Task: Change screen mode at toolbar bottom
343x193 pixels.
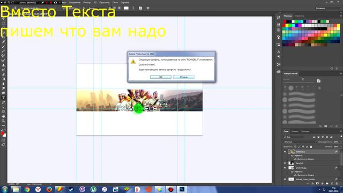Action: point(3,145)
